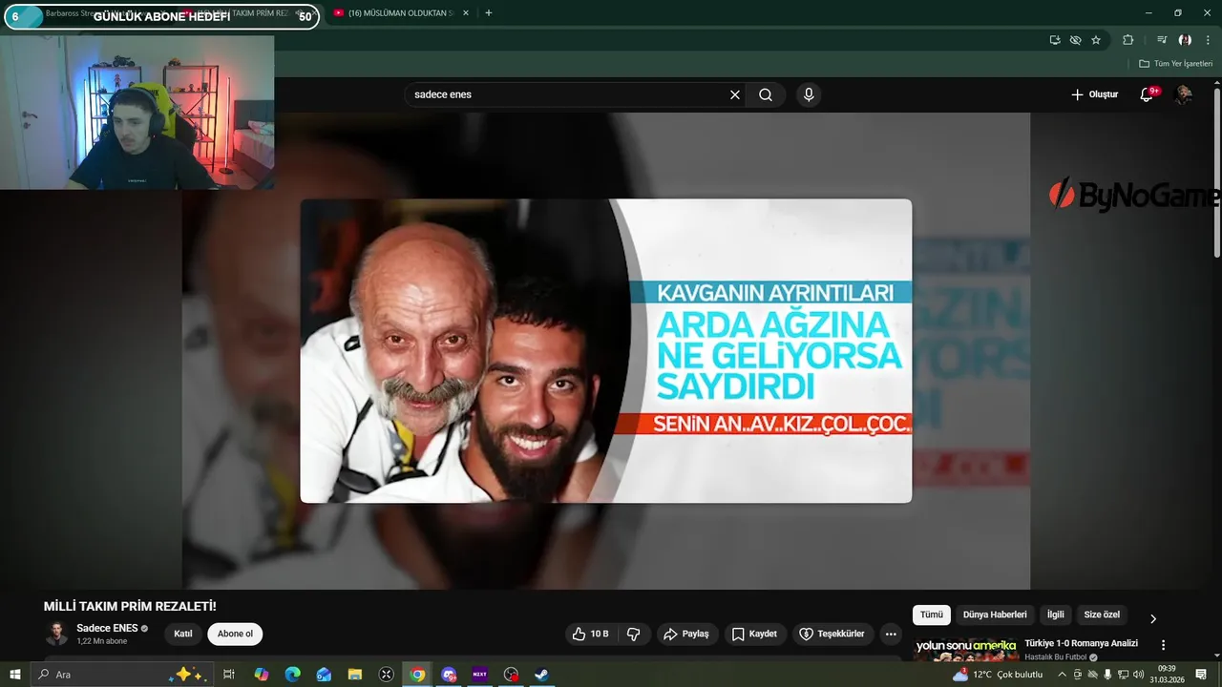The image size is (1222, 687).
Task: Open Outlook mail icon on taskbar
Action: tap(324, 675)
